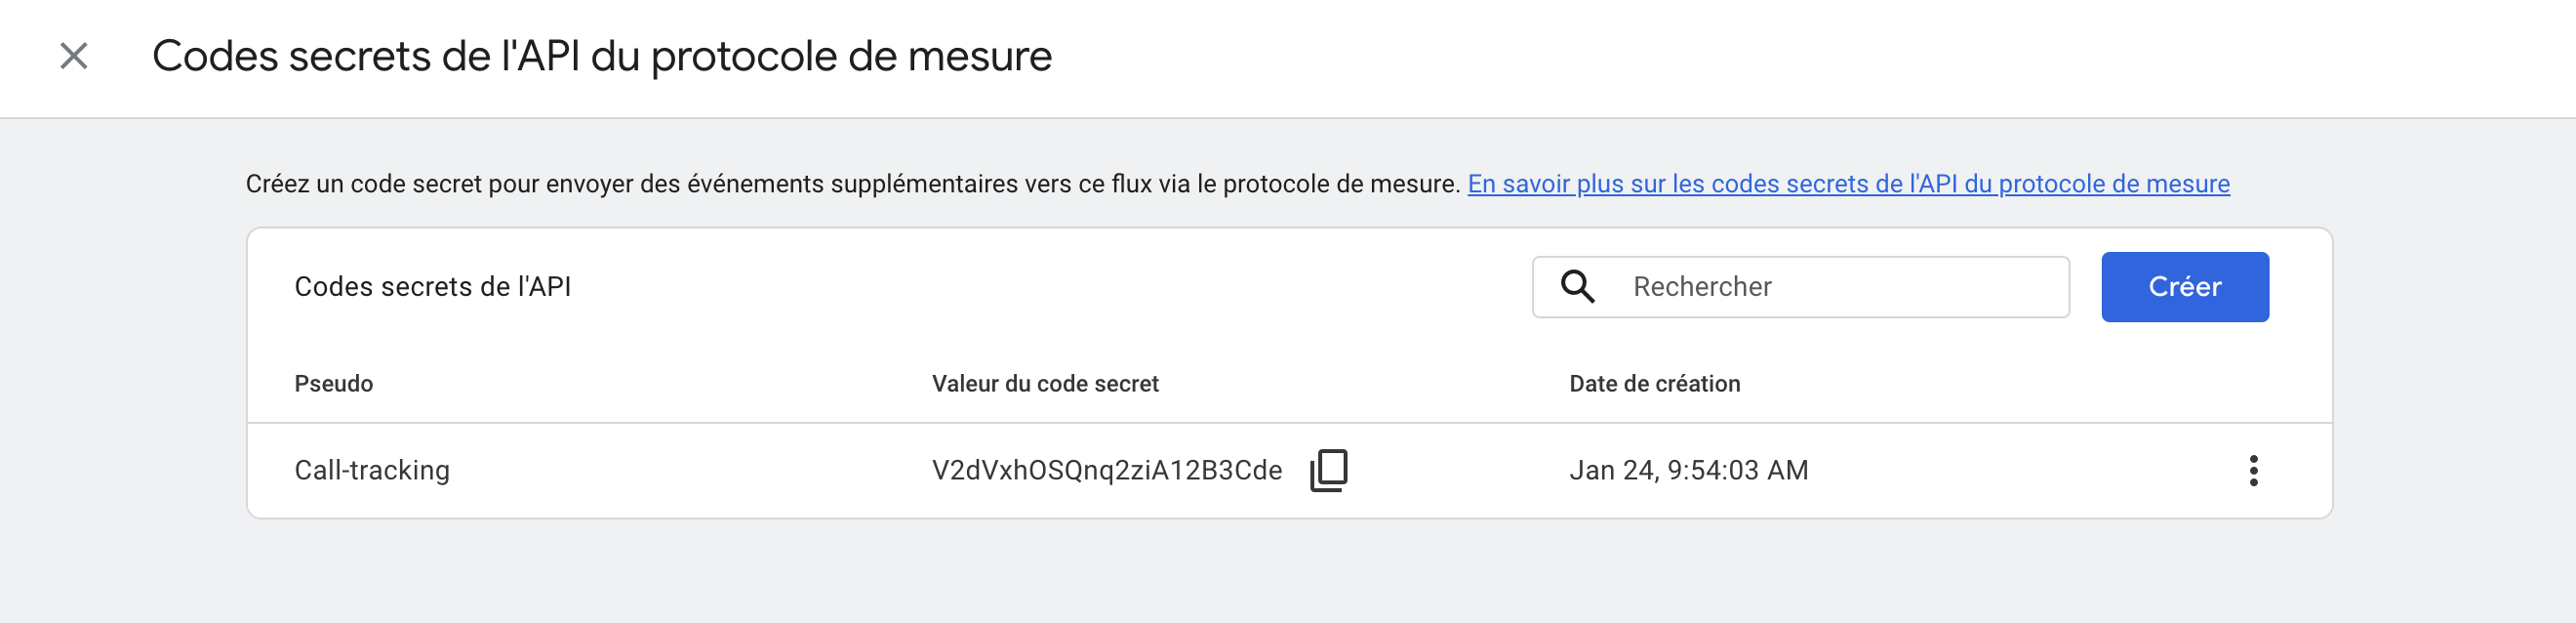The image size is (2576, 623).
Task: Click the 'Date de création' column header
Action: [x=1655, y=384]
